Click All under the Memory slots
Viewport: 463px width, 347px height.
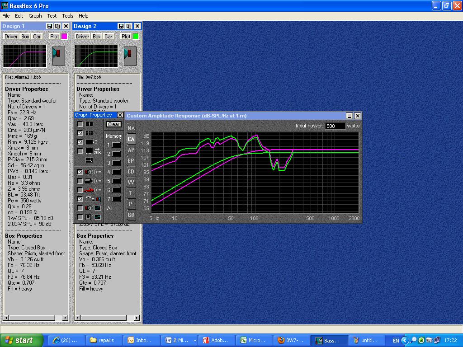(x=109, y=208)
